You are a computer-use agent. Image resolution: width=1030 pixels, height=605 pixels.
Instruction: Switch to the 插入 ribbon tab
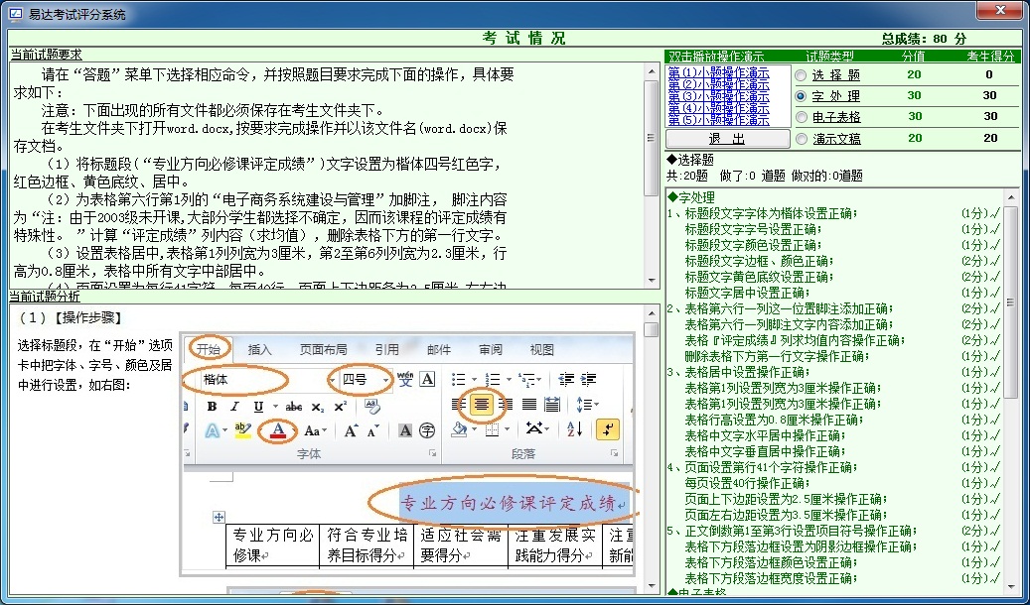[x=260, y=349]
